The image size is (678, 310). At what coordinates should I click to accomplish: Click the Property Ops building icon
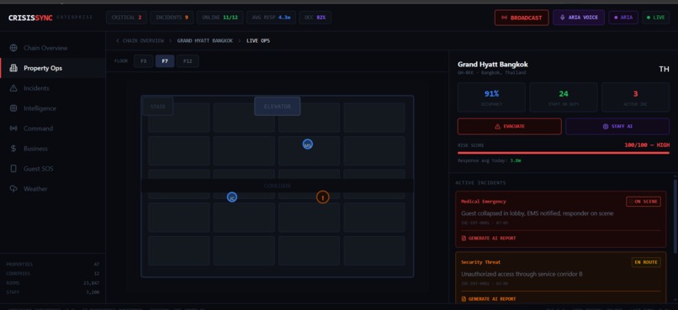click(13, 68)
